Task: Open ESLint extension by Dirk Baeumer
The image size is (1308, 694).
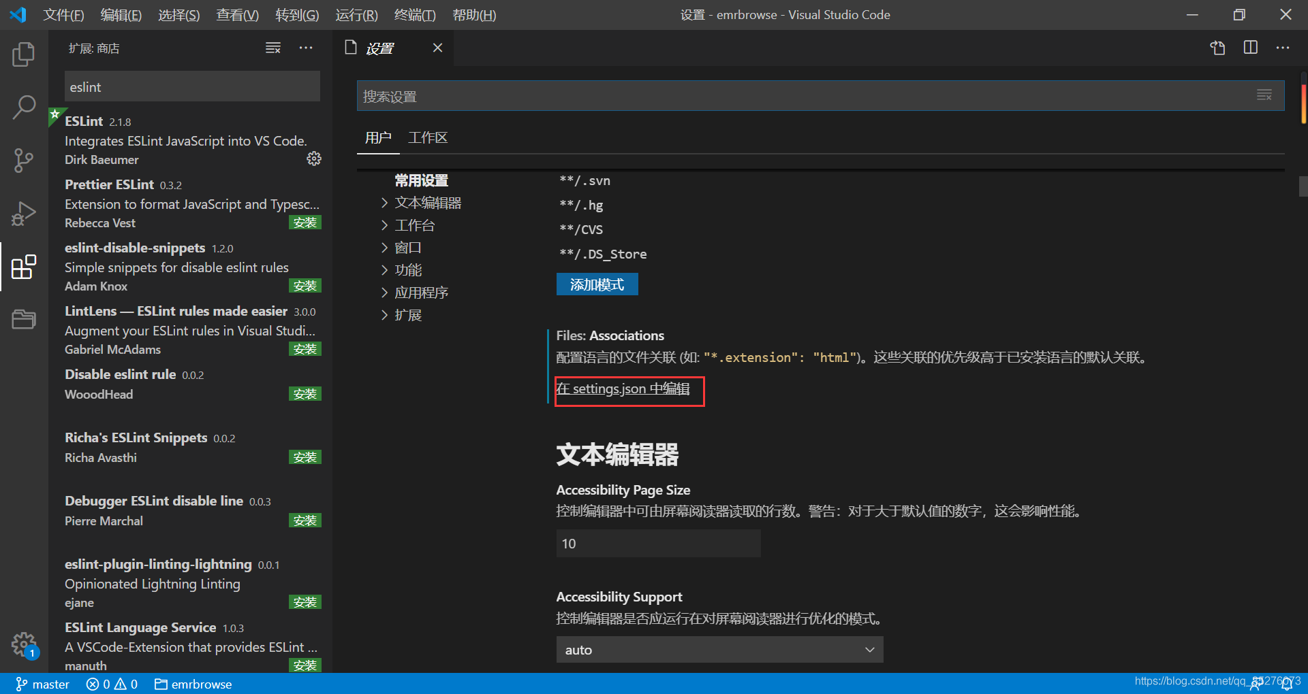Action: click(192, 139)
